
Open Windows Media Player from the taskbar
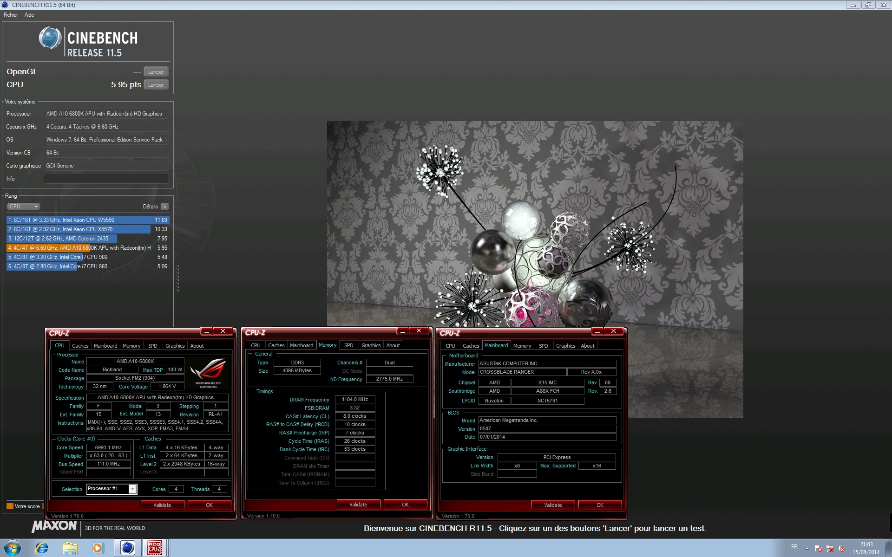(x=98, y=548)
